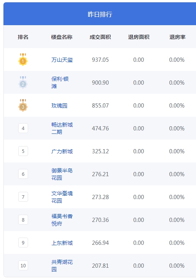Select the rank 10 number badge
Screen dimensions: 196x278
[23, 265]
